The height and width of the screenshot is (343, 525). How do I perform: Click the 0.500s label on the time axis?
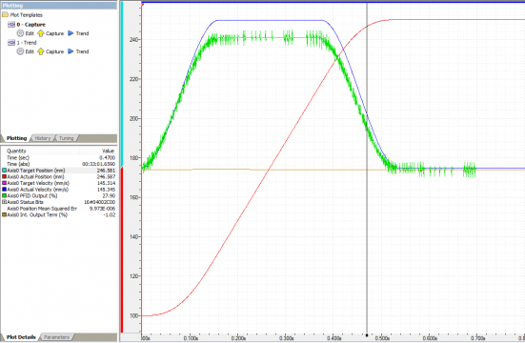point(382,338)
